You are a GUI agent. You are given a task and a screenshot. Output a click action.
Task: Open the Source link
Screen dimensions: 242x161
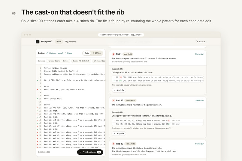(200, 42)
